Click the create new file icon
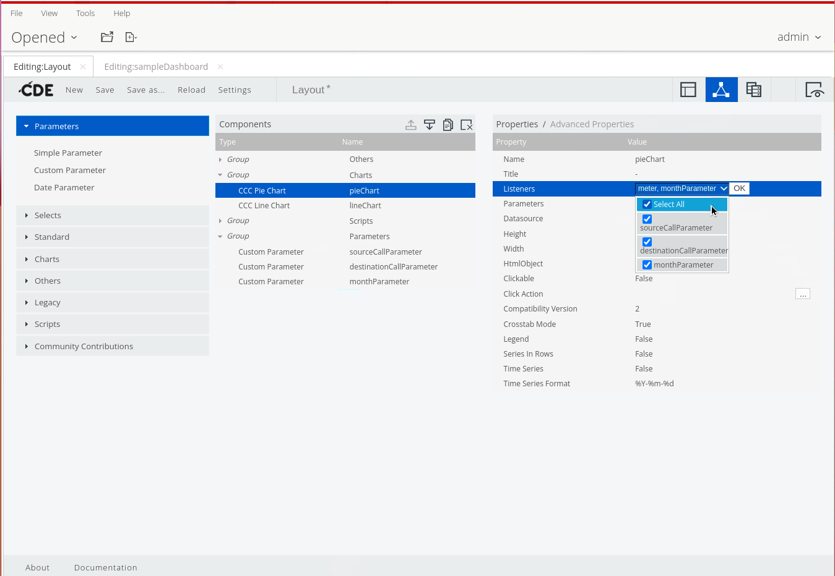The width and height of the screenshot is (835, 576). [131, 37]
